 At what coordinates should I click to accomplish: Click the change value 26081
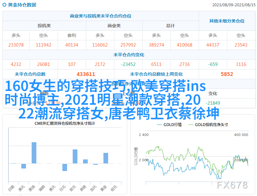point(44,64)
